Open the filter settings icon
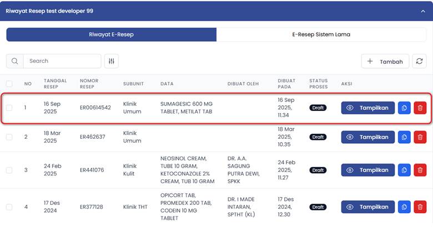433x227 pixels. tap(112, 61)
